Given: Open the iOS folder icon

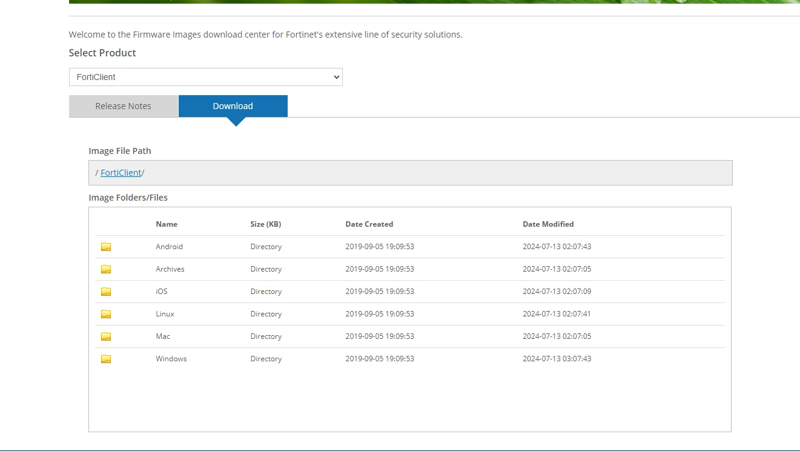Looking at the screenshot, I should click(106, 292).
